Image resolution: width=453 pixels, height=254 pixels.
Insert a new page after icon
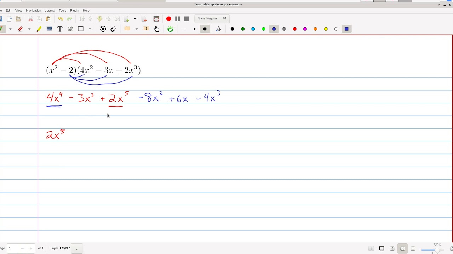[x=126, y=19]
